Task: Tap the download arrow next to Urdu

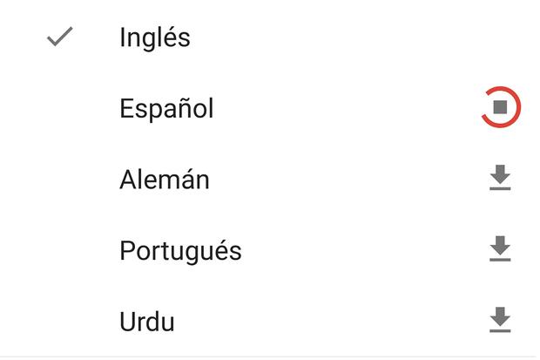Action: click(x=499, y=321)
